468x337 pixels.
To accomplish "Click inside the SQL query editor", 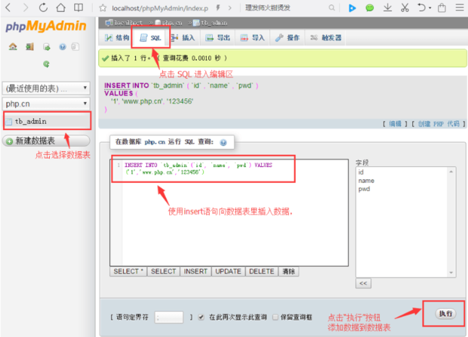I will click(x=229, y=212).
